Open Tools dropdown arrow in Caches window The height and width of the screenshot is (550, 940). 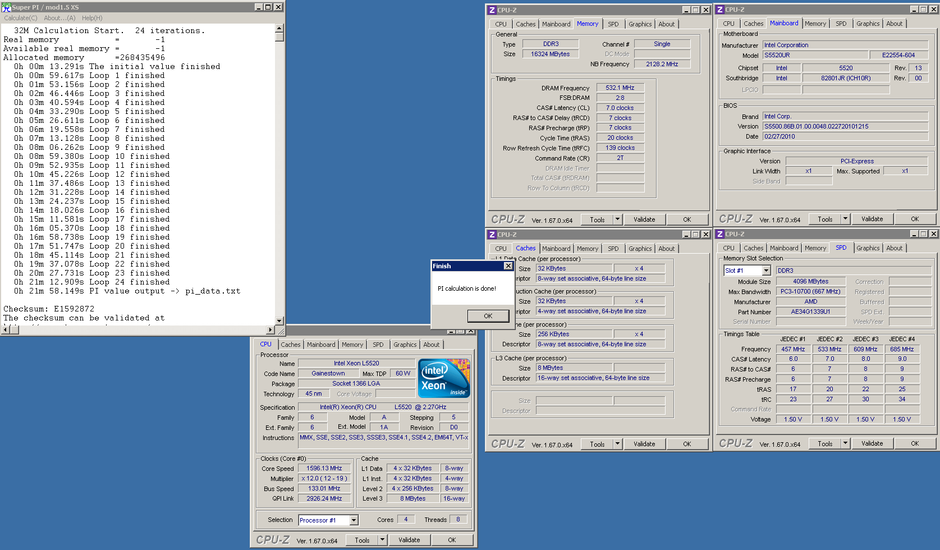click(x=617, y=444)
